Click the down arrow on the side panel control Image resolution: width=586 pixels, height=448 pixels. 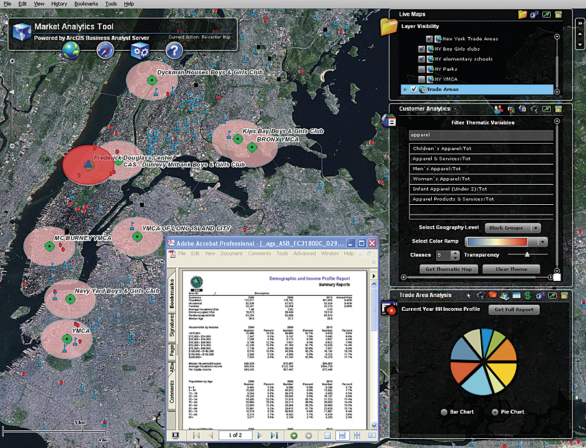pos(580,44)
